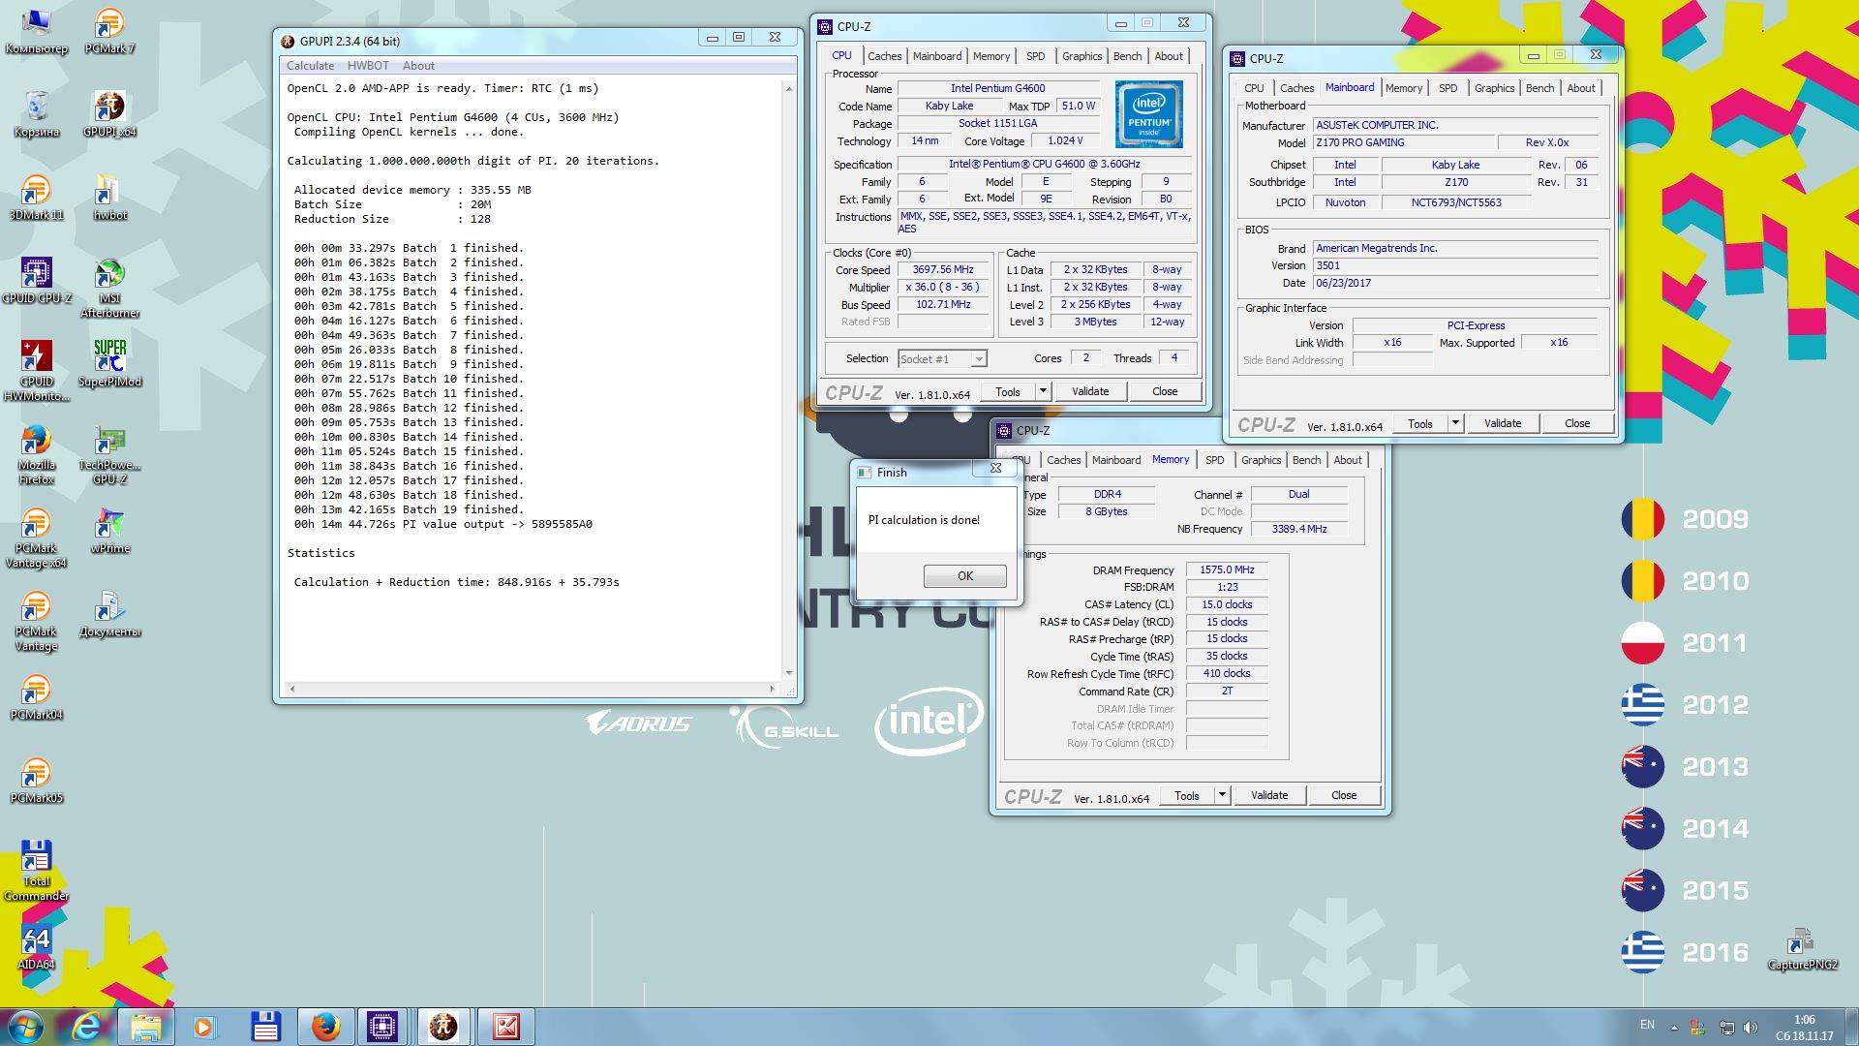Expand Tools dropdown arrow in CPU window

point(1043,391)
